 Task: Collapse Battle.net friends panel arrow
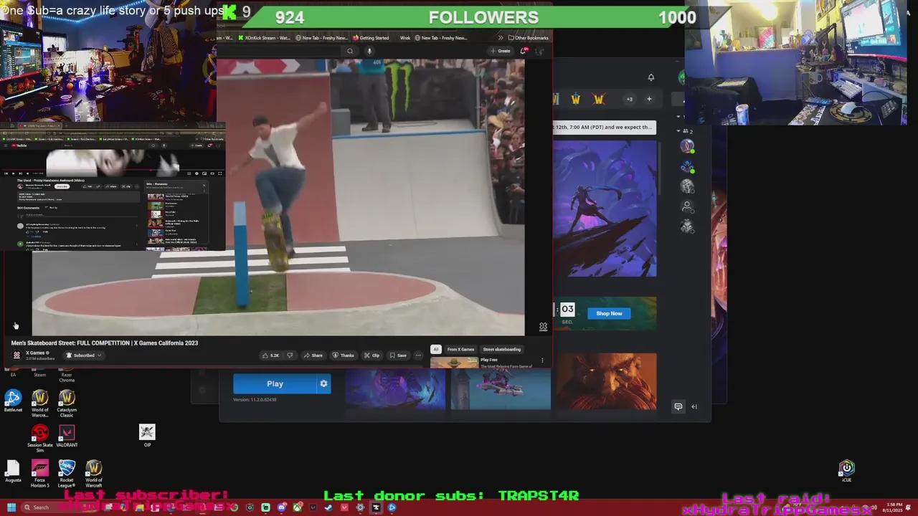pyautogui.click(x=694, y=406)
